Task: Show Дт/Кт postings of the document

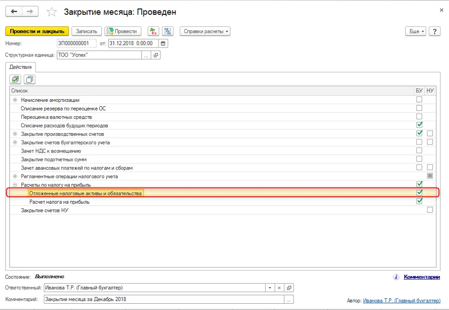Action: (x=153, y=31)
